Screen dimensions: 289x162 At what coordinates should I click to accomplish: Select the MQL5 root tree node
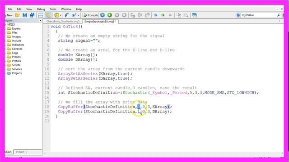11,24
